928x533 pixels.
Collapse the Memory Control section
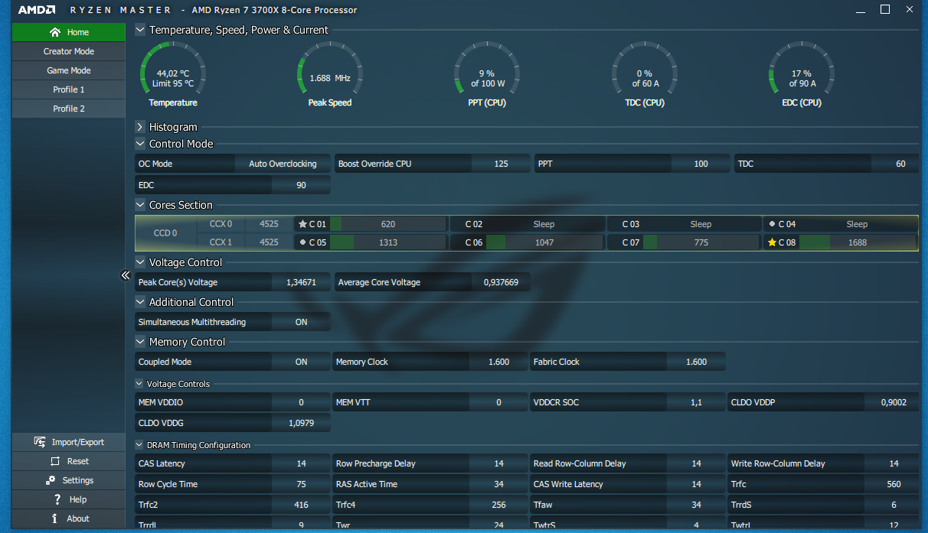(x=140, y=342)
